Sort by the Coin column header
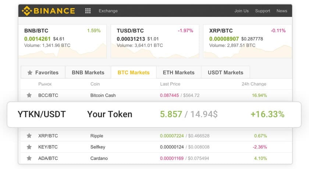Screen dimensions: 309x169 pyautogui.click(x=95, y=84)
